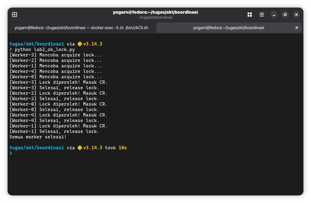
Task: Click the line [Worker-2] Mencoba acquire lock...
Action: pyautogui.click(x=56, y=60)
